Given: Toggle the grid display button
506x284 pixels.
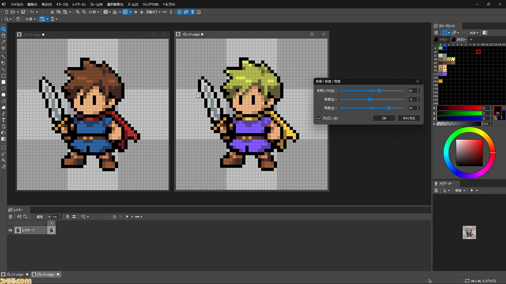Looking at the screenshot, I should point(125,12).
